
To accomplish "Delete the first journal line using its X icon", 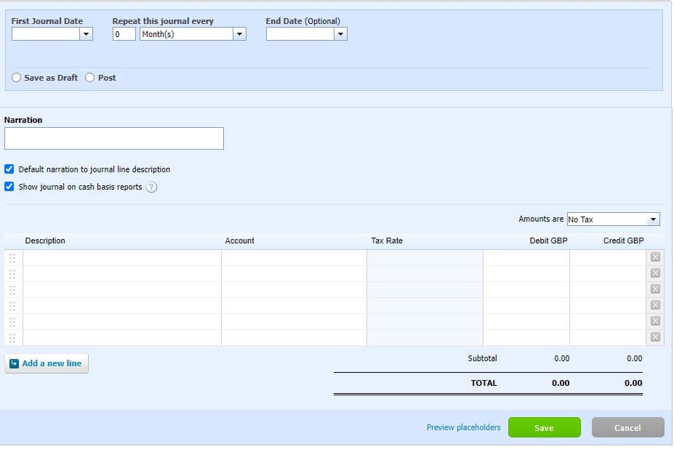I will (656, 257).
